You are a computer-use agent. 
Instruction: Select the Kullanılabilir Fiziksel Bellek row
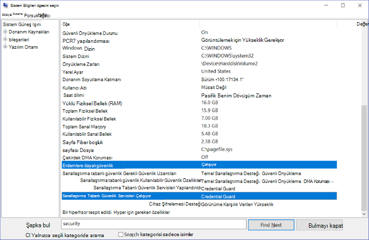click(x=199, y=119)
